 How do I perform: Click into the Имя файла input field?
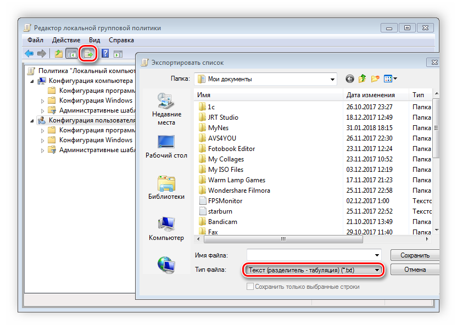click(x=310, y=255)
